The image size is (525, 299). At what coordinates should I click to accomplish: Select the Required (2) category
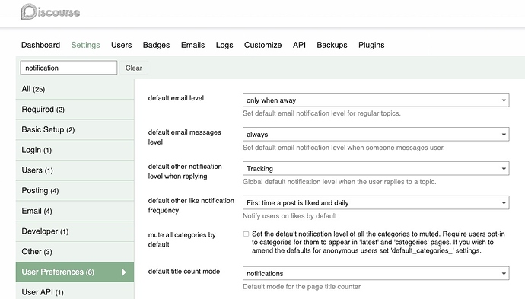coord(75,110)
